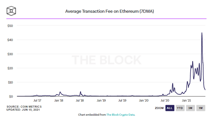Click the ZOOM label beside range buttons
214x122 pixels.
(x=159, y=108)
